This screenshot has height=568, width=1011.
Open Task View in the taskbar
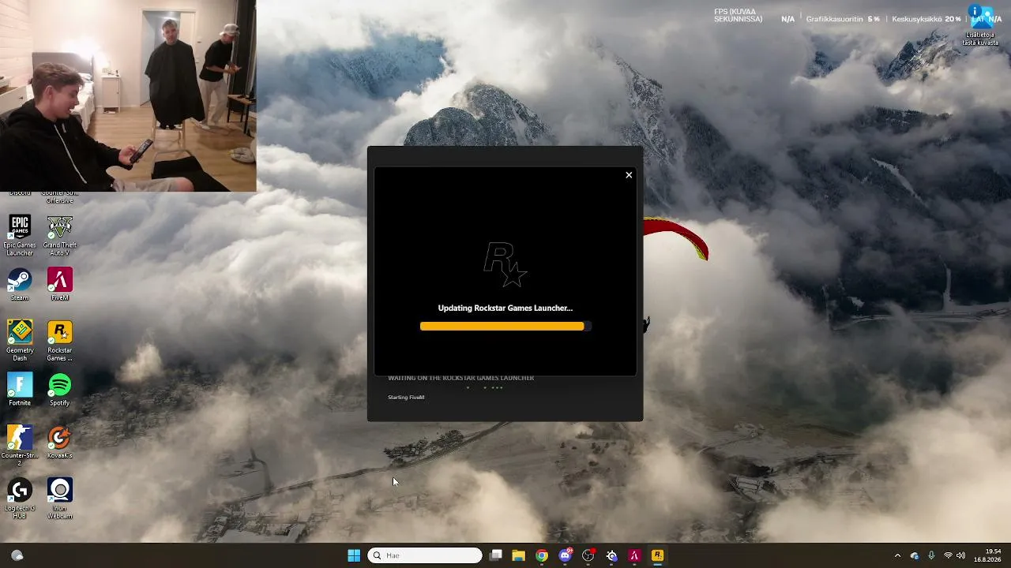496,555
